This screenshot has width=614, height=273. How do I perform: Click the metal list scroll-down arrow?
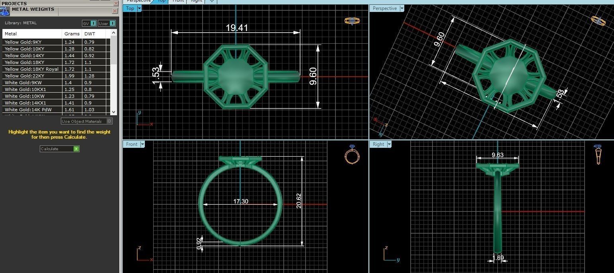pyautogui.click(x=114, y=112)
